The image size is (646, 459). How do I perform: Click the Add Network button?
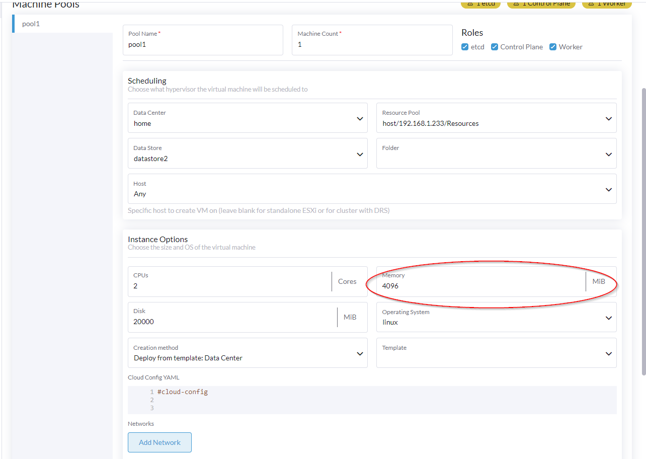[x=159, y=442]
